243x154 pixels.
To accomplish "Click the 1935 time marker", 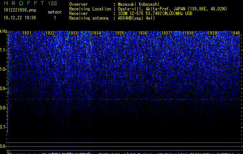I will click(x=119, y=33).
